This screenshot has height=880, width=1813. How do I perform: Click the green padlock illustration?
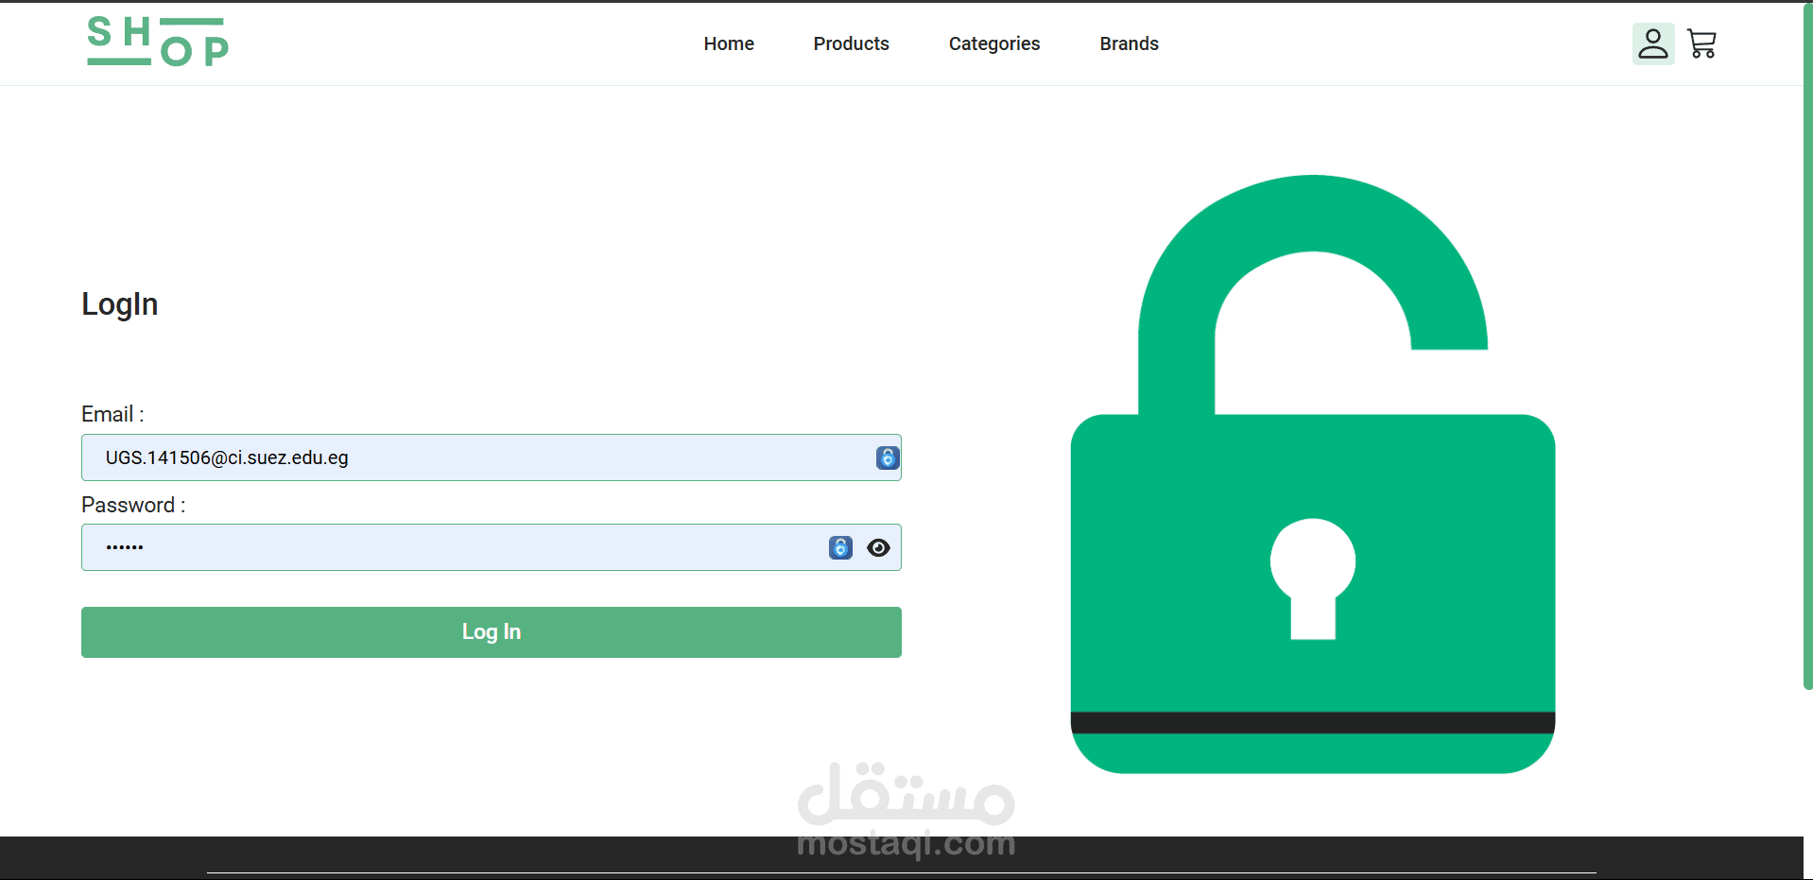click(1313, 474)
